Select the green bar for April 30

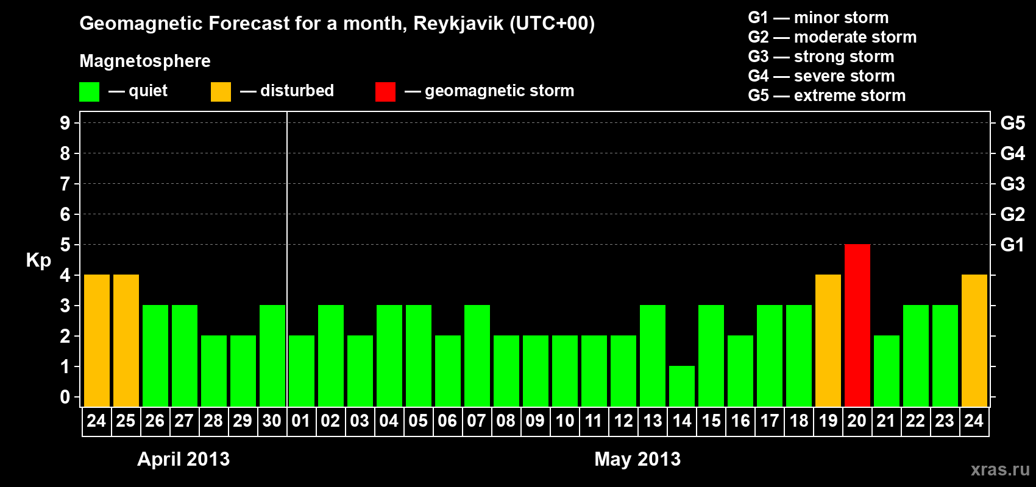click(x=272, y=356)
